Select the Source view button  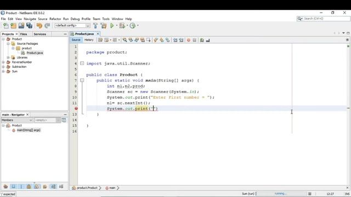tap(76, 40)
